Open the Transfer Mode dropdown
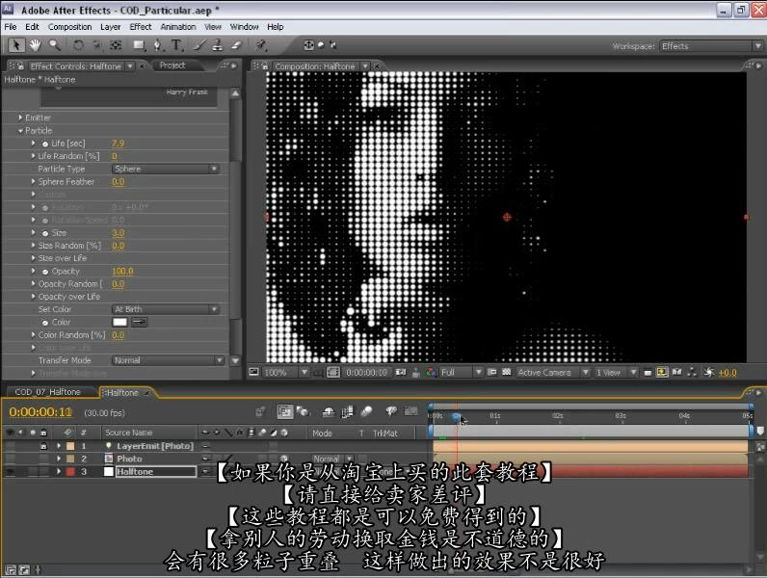 168,360
